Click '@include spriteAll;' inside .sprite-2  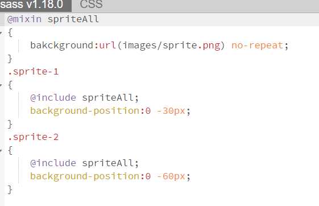click(84, 163)
